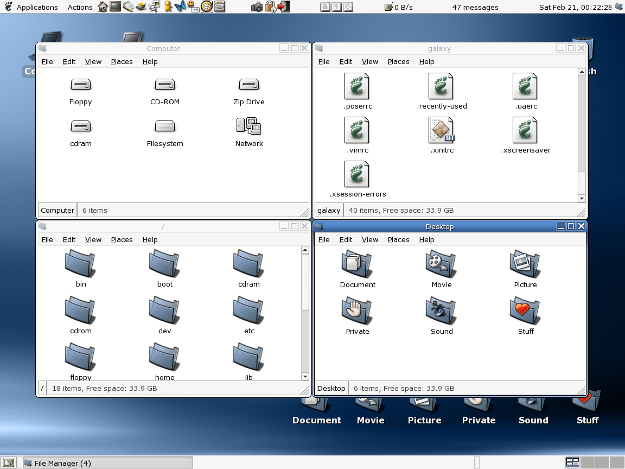
Task: Click the home folder launcher in top panel
Action: [103, 7]
